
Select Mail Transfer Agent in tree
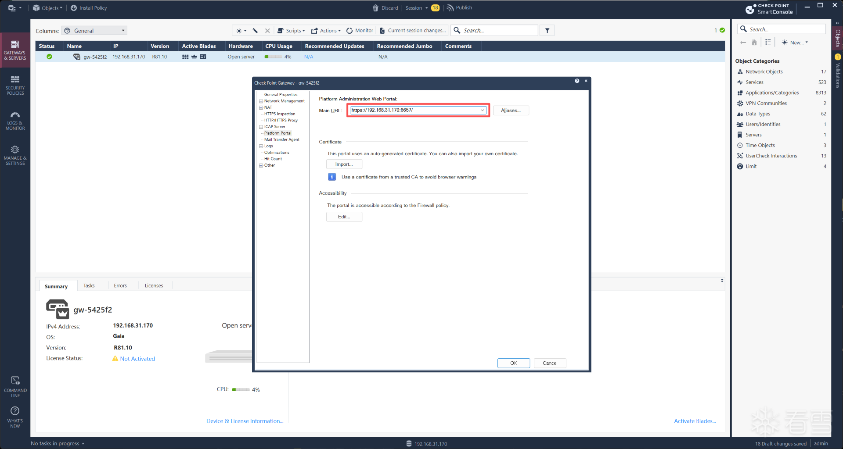pyautogui.click(x=282, y=139)
